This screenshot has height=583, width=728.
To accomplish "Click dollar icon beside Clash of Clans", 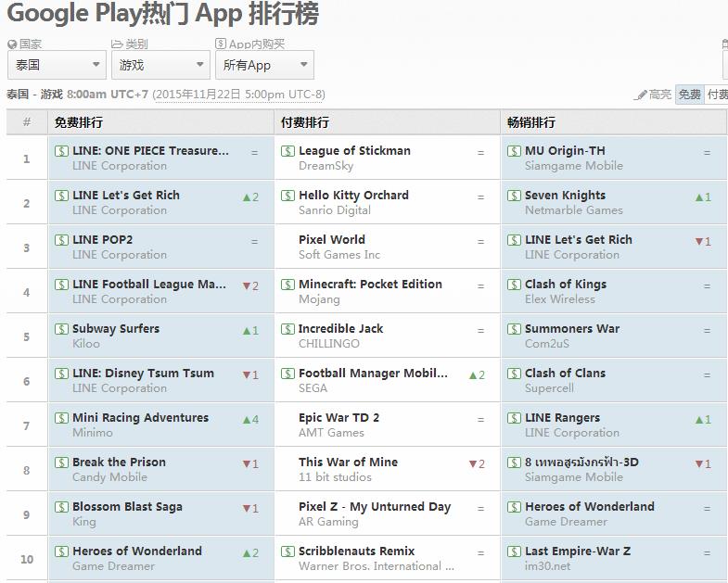I will click(x=514, y=374).
